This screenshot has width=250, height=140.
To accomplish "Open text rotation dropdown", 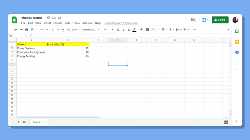I will 186,30.
